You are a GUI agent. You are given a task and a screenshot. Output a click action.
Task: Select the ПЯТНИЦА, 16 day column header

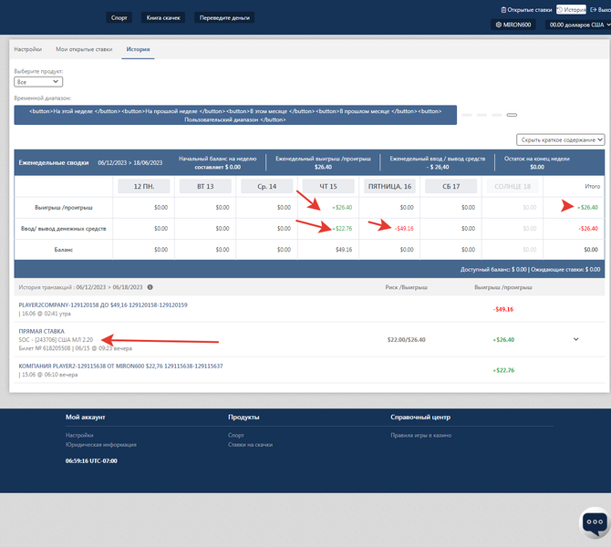pyautogui.click(x=389, y=186)
